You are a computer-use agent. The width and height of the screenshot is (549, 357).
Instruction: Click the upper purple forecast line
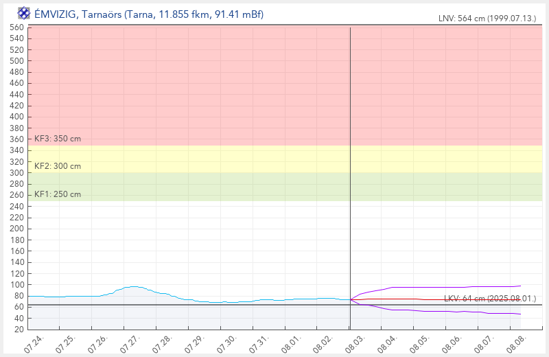pyautogui.click(x=436, y=287)
